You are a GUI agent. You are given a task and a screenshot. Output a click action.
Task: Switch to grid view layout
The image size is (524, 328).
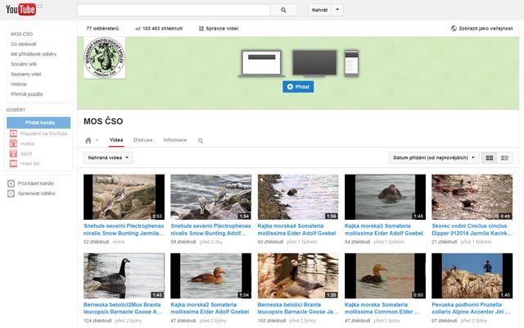(490, 157)
